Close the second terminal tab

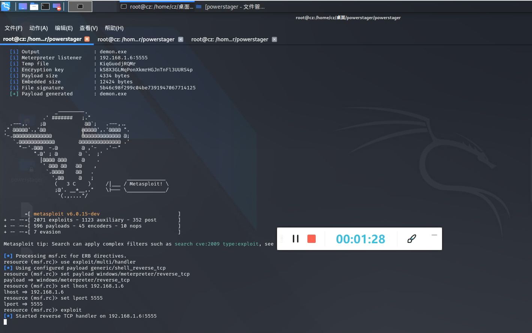(x=181, y=39)
